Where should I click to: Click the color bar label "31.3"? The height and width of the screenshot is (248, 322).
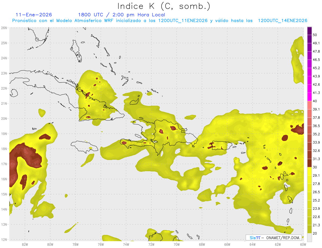pos(316,159)
